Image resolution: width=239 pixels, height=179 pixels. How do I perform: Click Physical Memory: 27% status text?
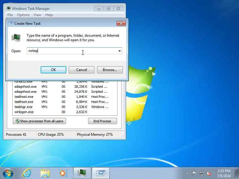coord(95,135)
